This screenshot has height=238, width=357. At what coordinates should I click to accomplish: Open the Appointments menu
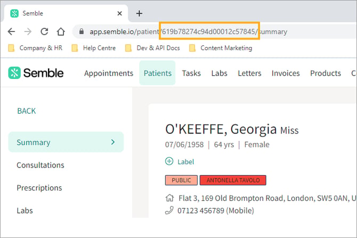[109, 73]
